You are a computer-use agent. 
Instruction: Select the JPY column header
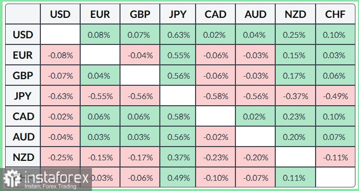pos(178,14)
